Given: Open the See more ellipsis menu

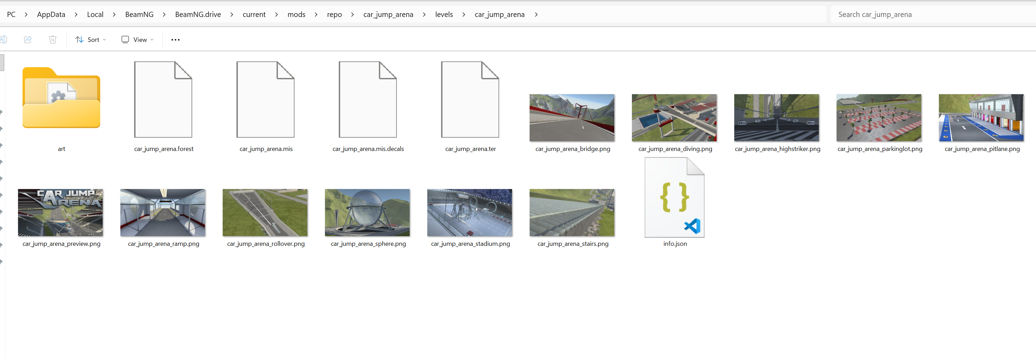Looking at the screenshot, I should coord(175,39).
